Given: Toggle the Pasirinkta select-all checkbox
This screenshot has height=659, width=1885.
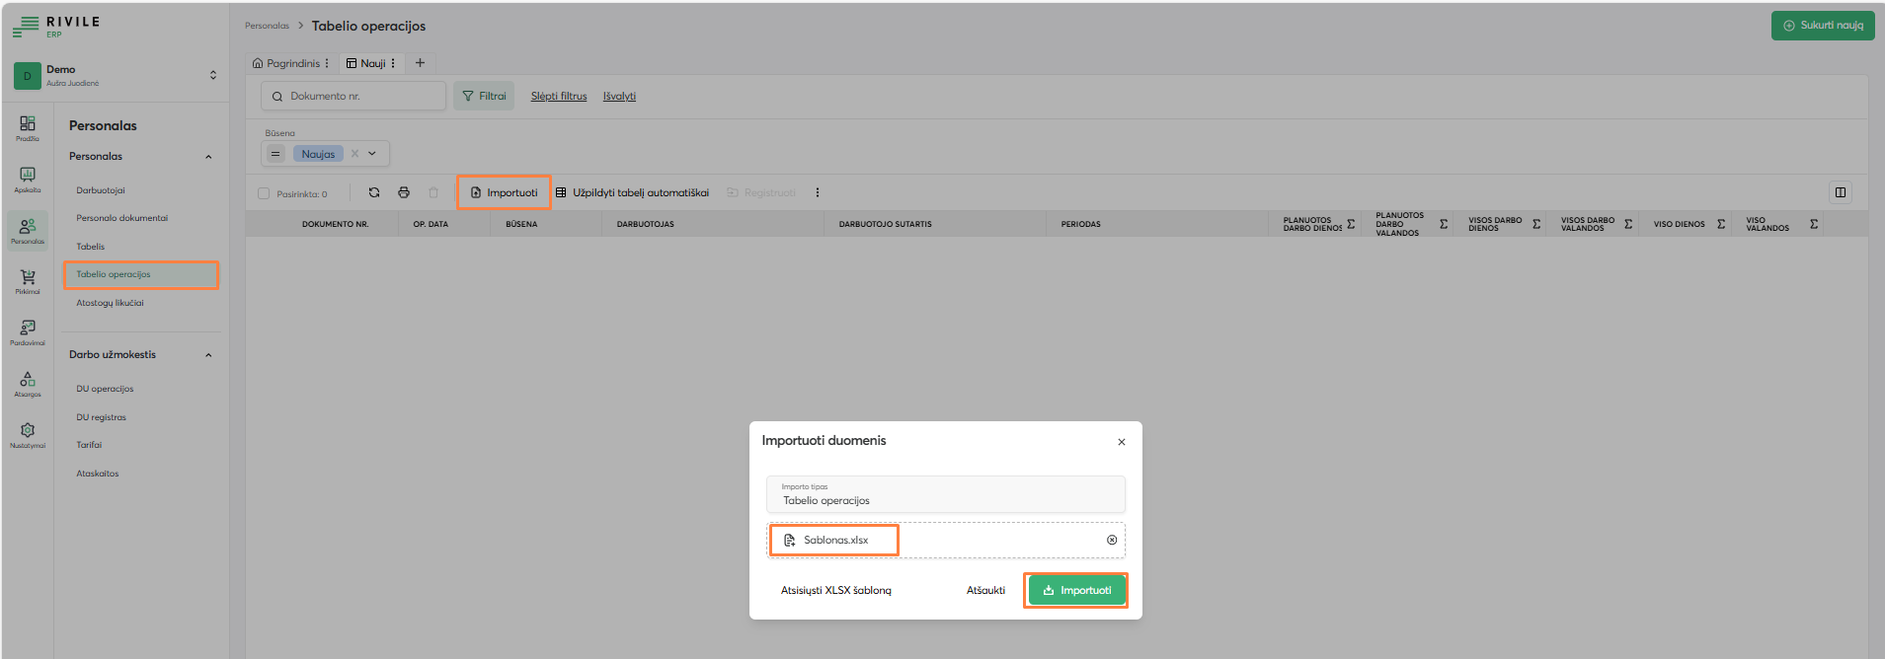Looking at the screenshot, I should [264, 193].
